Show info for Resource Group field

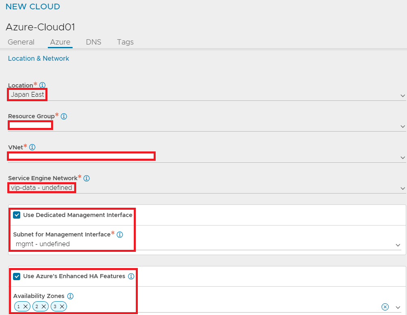click(x=64, y=116)
